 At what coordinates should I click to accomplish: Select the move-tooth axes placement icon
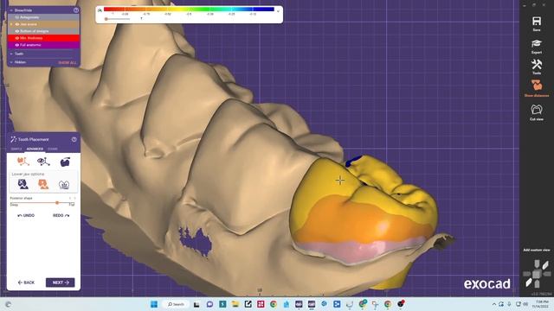point(23,162)
